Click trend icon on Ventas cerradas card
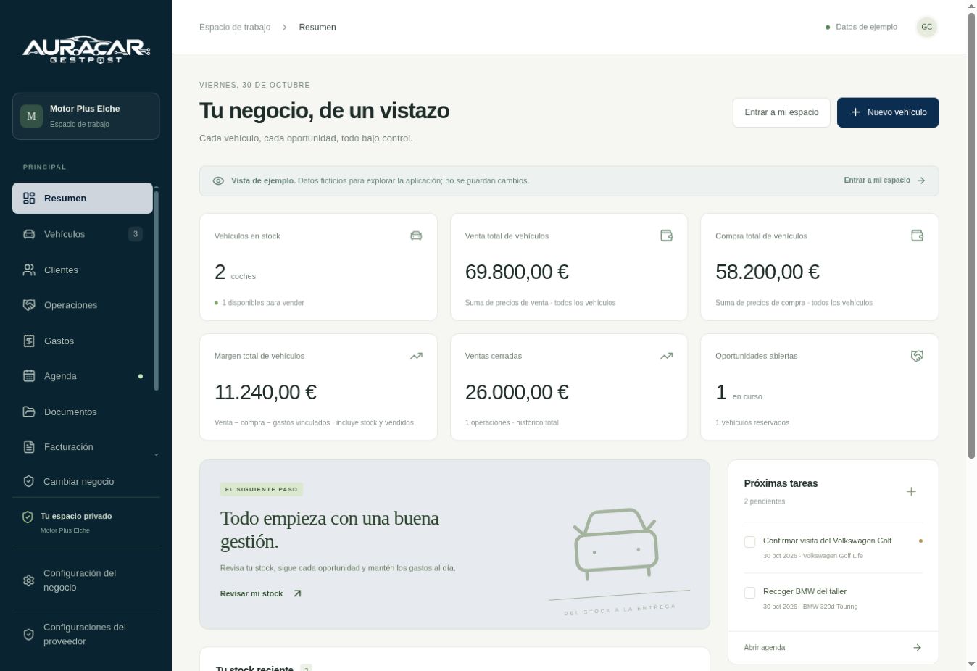This screenshot has width=977, height=671. [667, 356]
